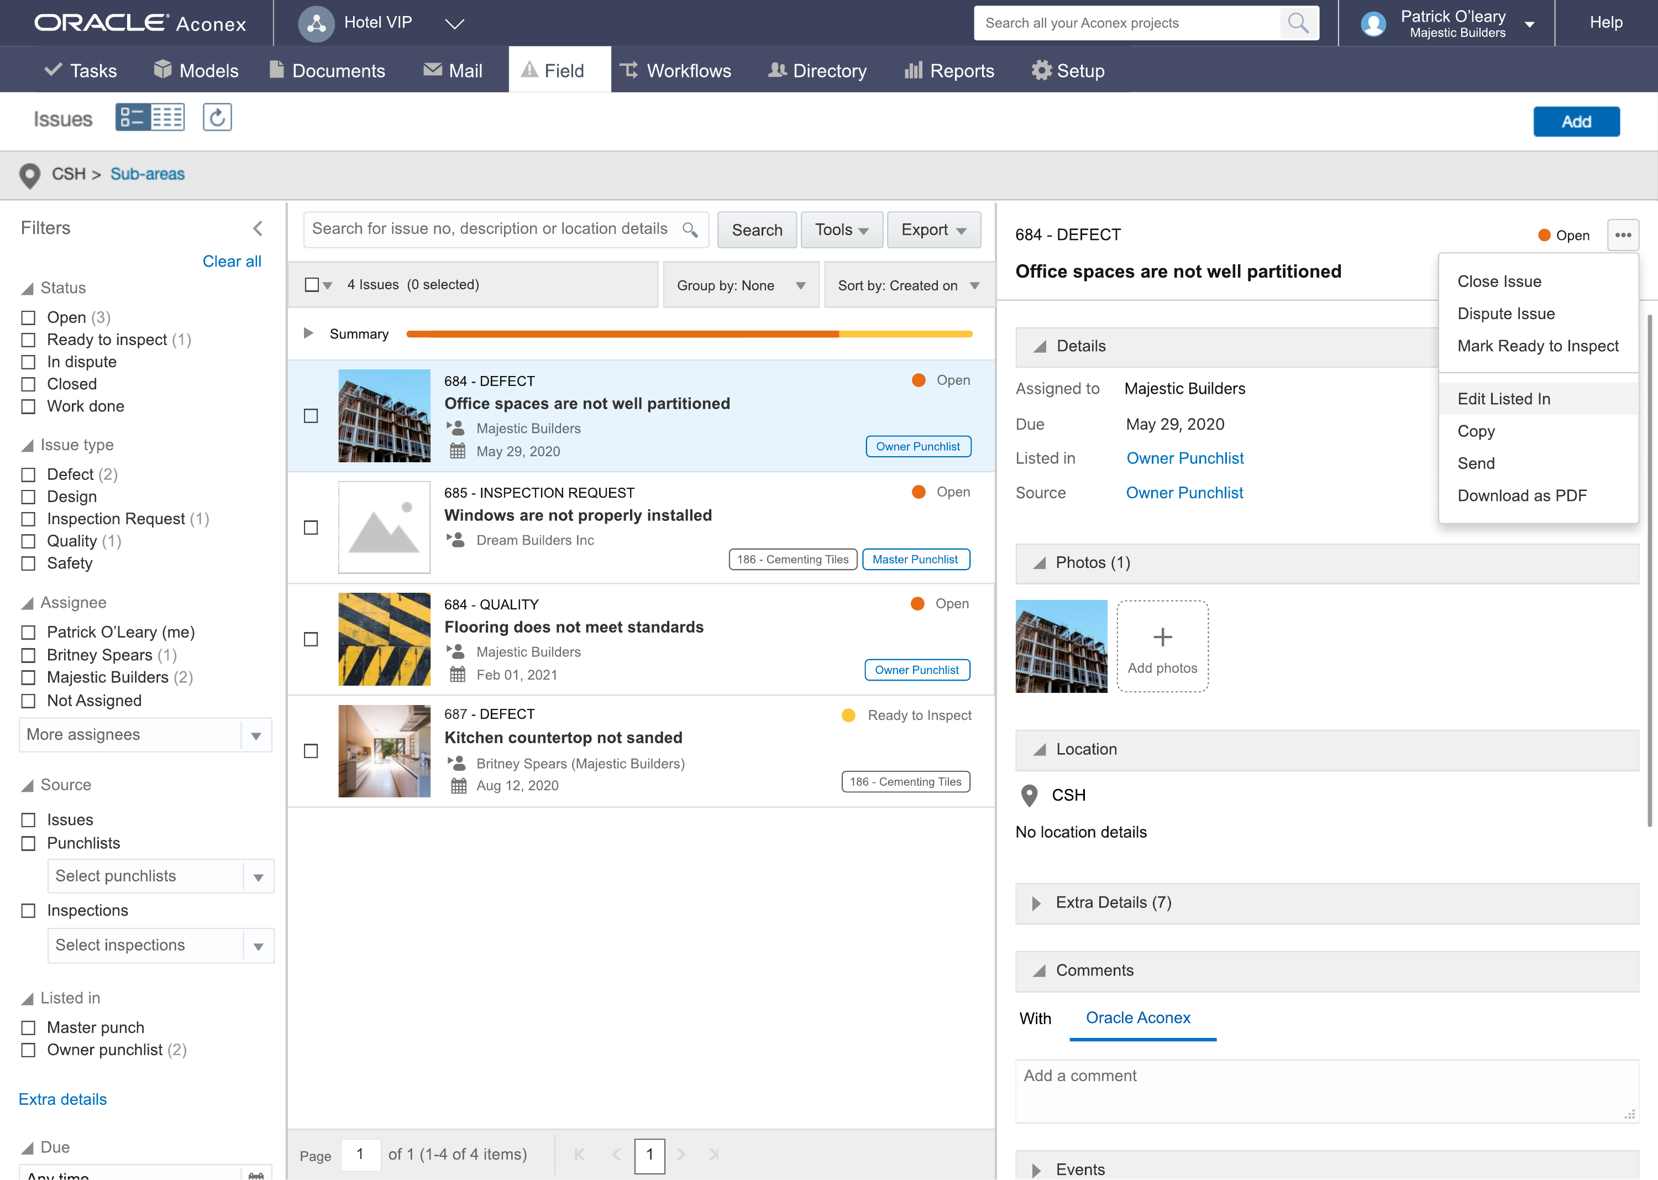This screenshot has height=1180, width=1658.
Task: Tick the Ready to inspect status checkbox
Action: [x=28, y=340]
